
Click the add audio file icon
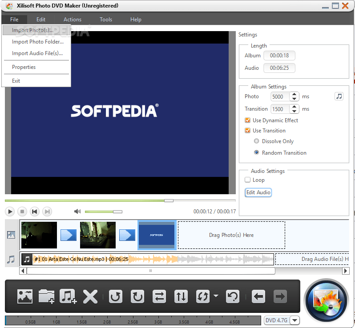(68, 296)
